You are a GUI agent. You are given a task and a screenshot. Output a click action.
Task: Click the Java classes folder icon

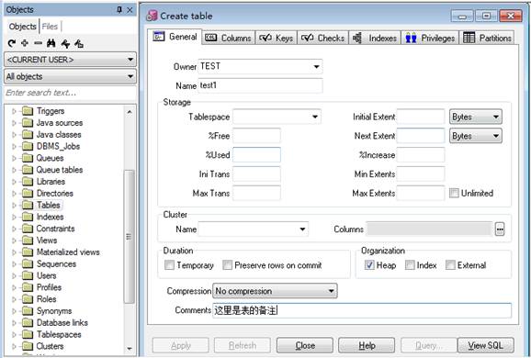(x=28, y=135)
